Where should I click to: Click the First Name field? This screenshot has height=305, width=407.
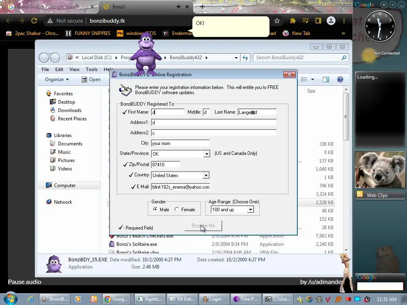tap(168, 112)
